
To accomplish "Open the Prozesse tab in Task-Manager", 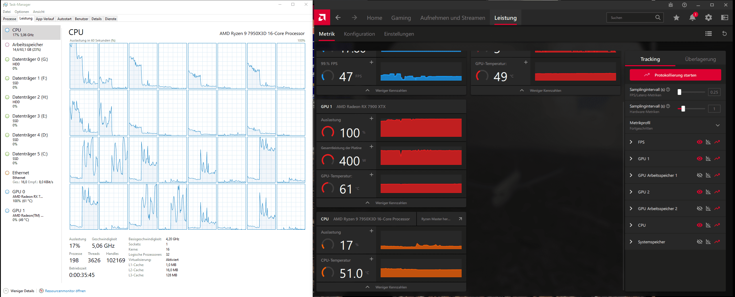I will coord(10,19).
